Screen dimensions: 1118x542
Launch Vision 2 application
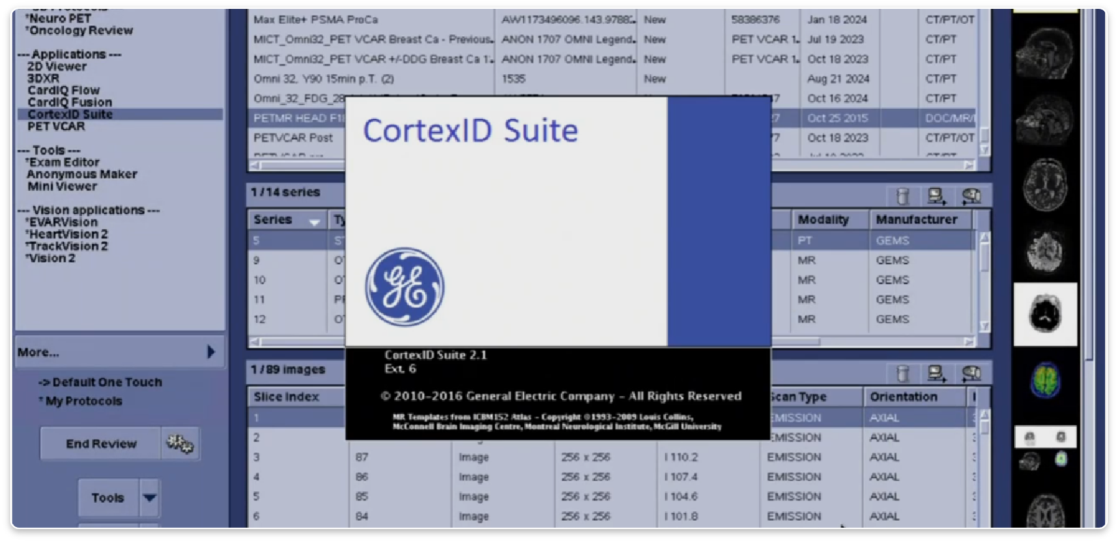50,259
